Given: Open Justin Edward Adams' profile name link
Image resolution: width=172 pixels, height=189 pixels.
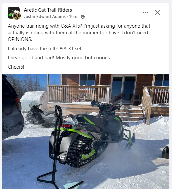Looking at the screenshot, I should pyautogui.click(x=45, y=17).
